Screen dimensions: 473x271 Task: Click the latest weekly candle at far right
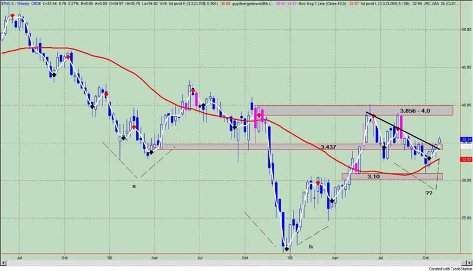[x=440, y=140]
